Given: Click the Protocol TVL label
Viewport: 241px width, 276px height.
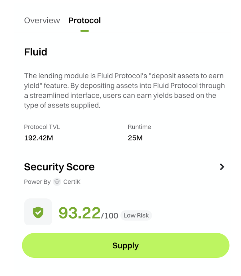Looking at the screenshot, I should (x=42, y=127).
